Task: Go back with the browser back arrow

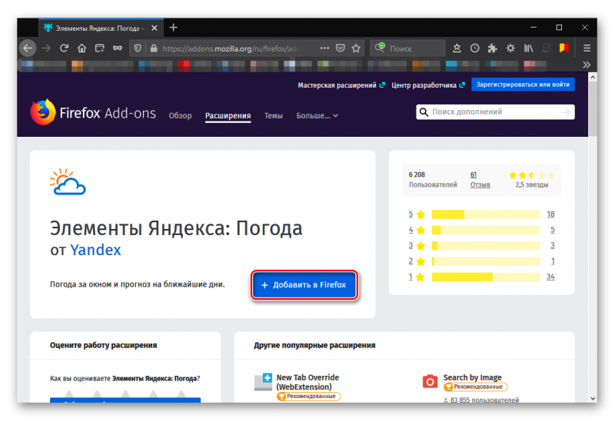Action: pos(28,48)
